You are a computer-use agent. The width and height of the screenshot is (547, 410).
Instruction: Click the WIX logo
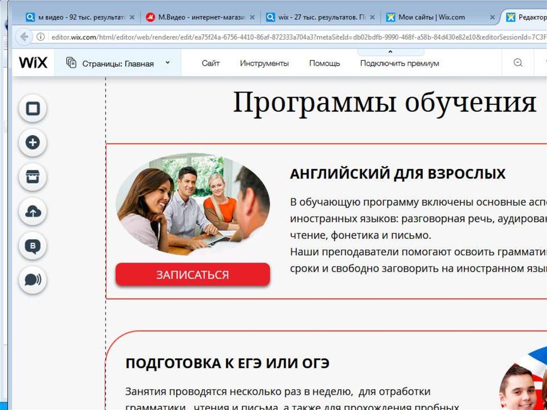tap(33, 63)
